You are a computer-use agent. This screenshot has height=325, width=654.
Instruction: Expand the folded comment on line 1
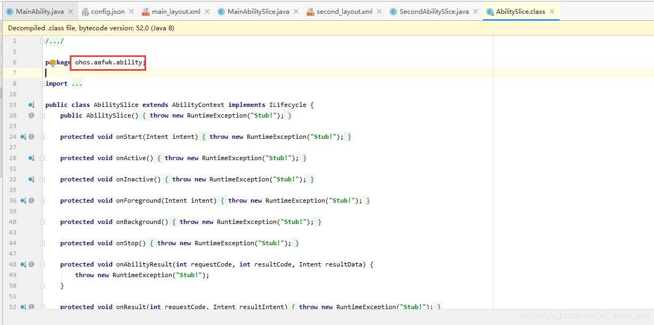coord(42,41)
